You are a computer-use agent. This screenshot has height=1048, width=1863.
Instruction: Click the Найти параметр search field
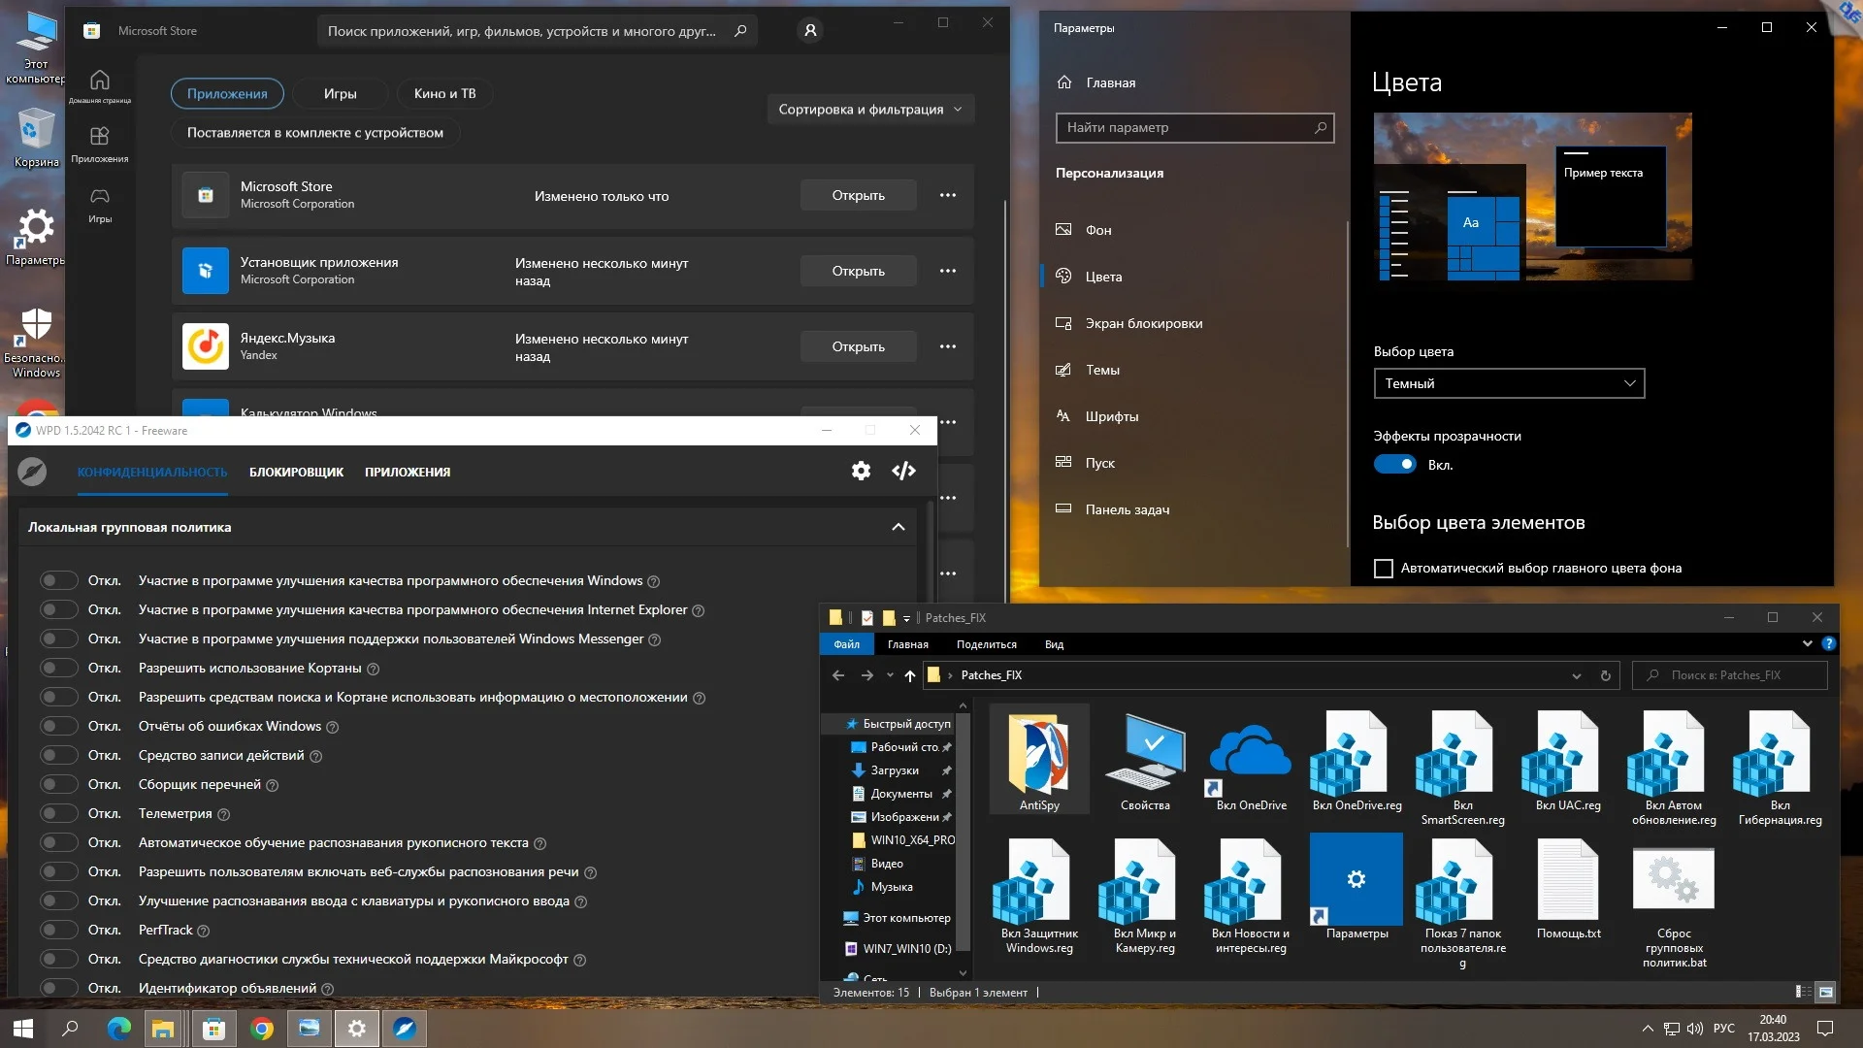pyautogui.click(x=1186, y=128)
